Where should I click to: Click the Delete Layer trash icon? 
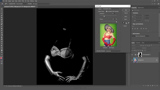(157, 85)
